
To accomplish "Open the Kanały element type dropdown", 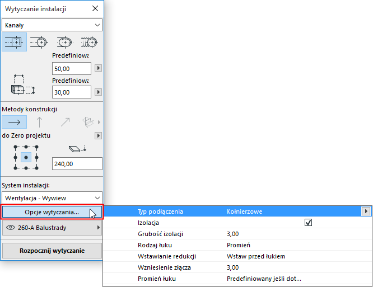I will click(52, 25).
